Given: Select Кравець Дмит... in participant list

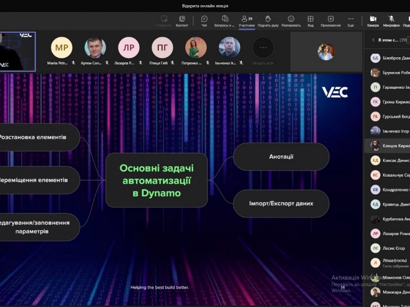Looking at the screenshot, I should tap(387, 204).
